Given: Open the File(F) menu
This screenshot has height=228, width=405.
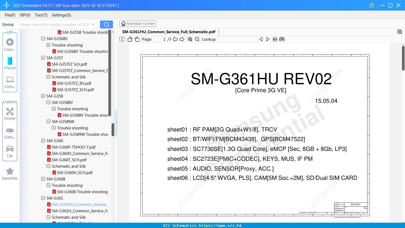Looking at the screenshot, I should pos(10,15).
